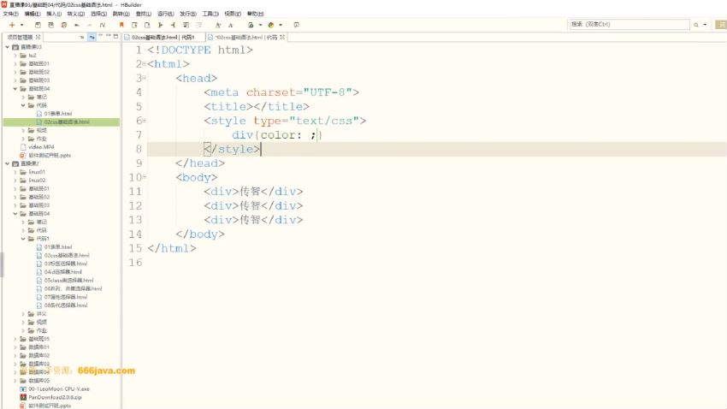The height and width of the screenshot is (409, 727).
Task: Fold the html tag on line 2
Action: [145, 64]
